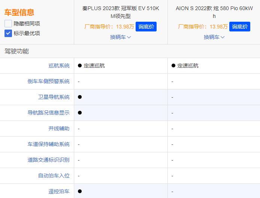Open 换辆车 dropdown under AION S

(x=214, y=37)
